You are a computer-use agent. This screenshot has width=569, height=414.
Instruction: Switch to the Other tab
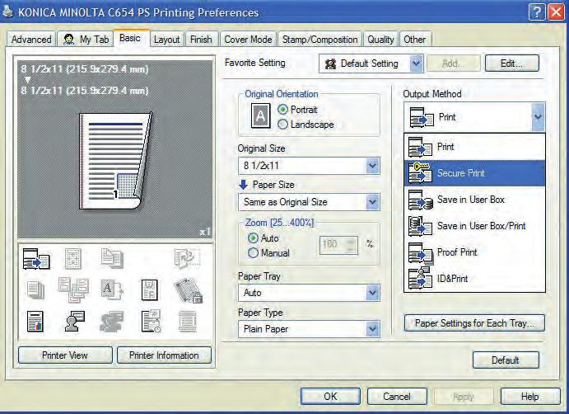point(415,40)
